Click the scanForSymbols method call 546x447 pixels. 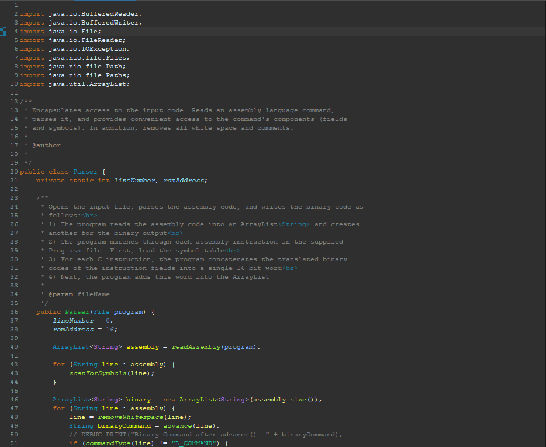tap(97, 373)
